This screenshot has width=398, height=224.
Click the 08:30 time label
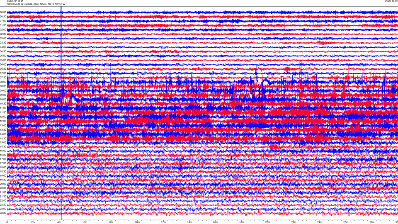[3, 86]
